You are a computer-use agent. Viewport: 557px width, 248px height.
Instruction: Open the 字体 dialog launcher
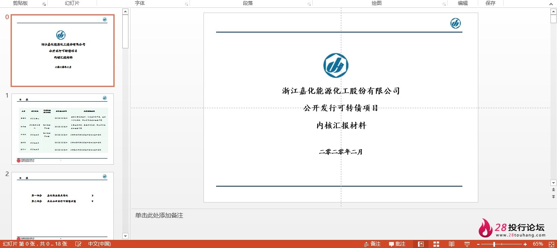coord(187,4)
